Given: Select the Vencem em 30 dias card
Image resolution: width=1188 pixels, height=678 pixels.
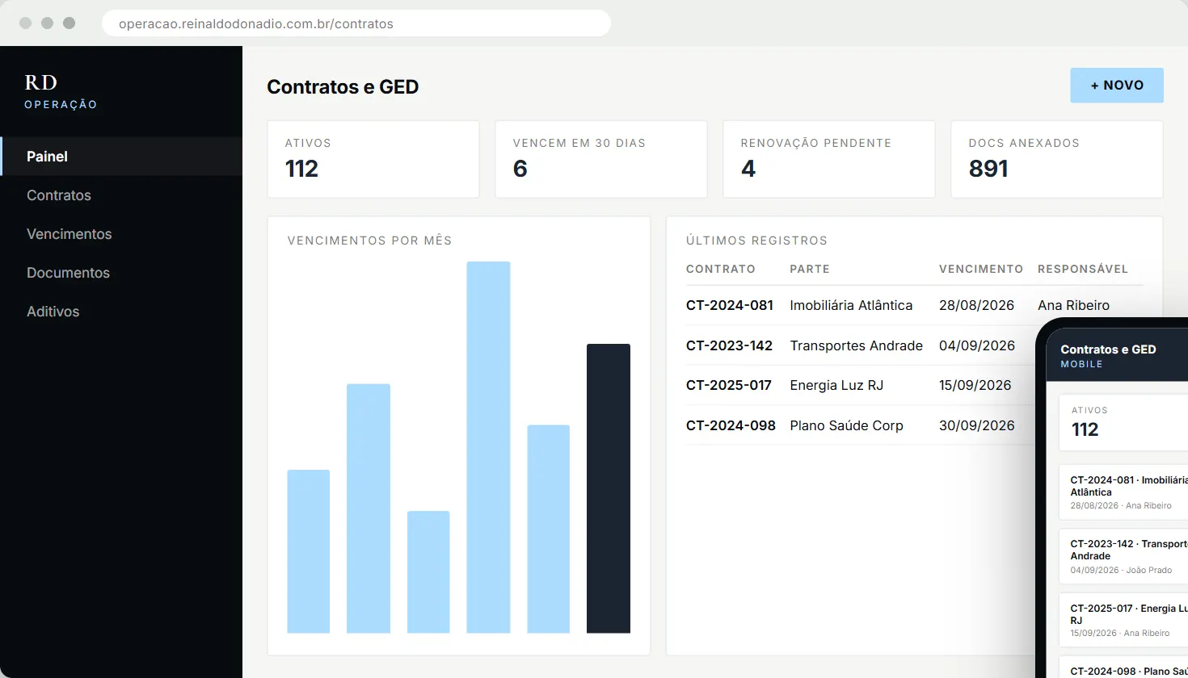Looking at the screenshot, I should [601, 159].
